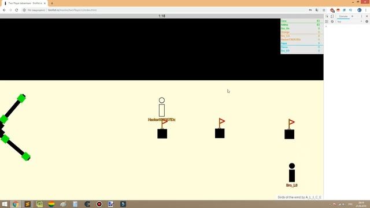Viewport: 370px width, 208px height.
Task: Open the Chrome three-dot menu
Action: pyautogui.click(x=366, y=10)
